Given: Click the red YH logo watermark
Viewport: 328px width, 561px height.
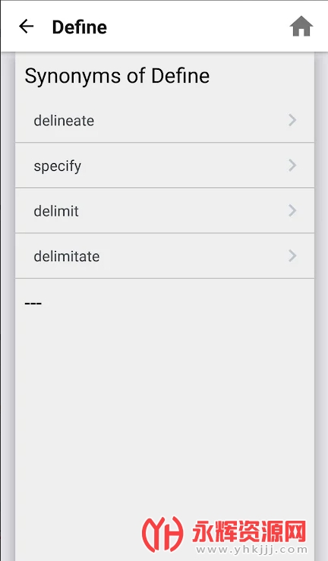Looking at the screenshot, I should (x=162, y=534).
